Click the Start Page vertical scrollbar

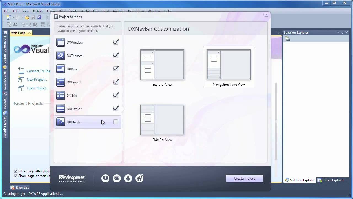tap(276, 122)
